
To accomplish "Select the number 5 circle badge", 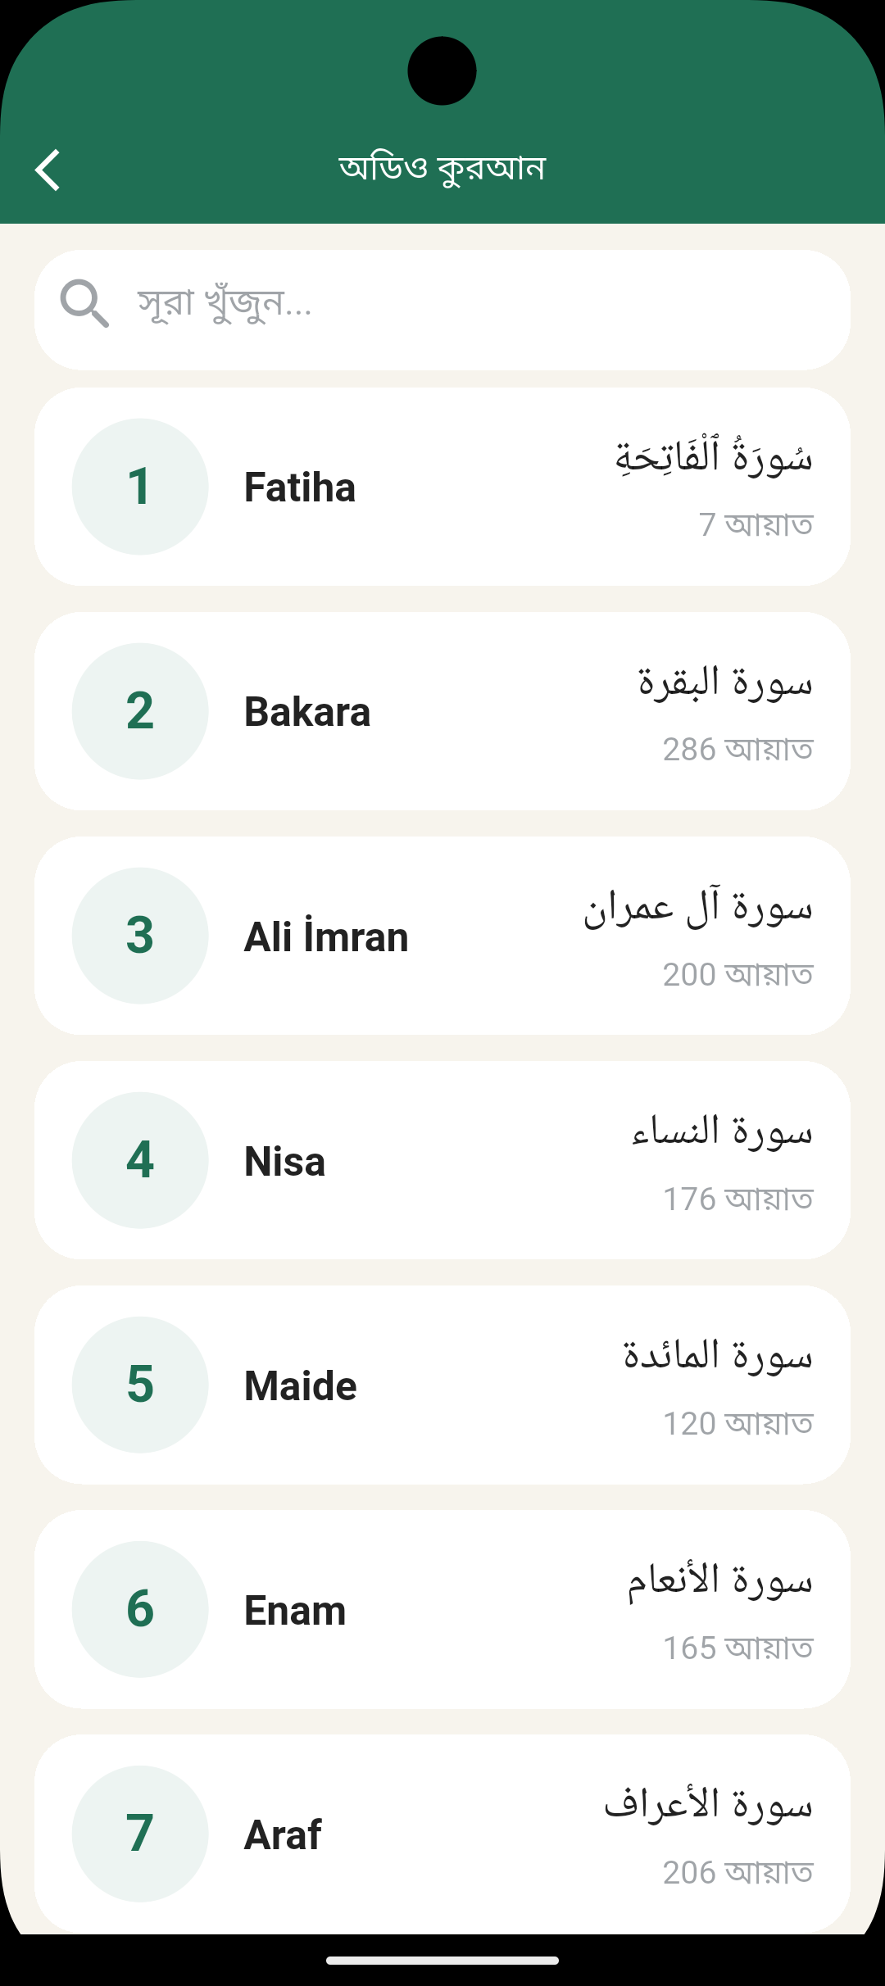I will 140,1385.
